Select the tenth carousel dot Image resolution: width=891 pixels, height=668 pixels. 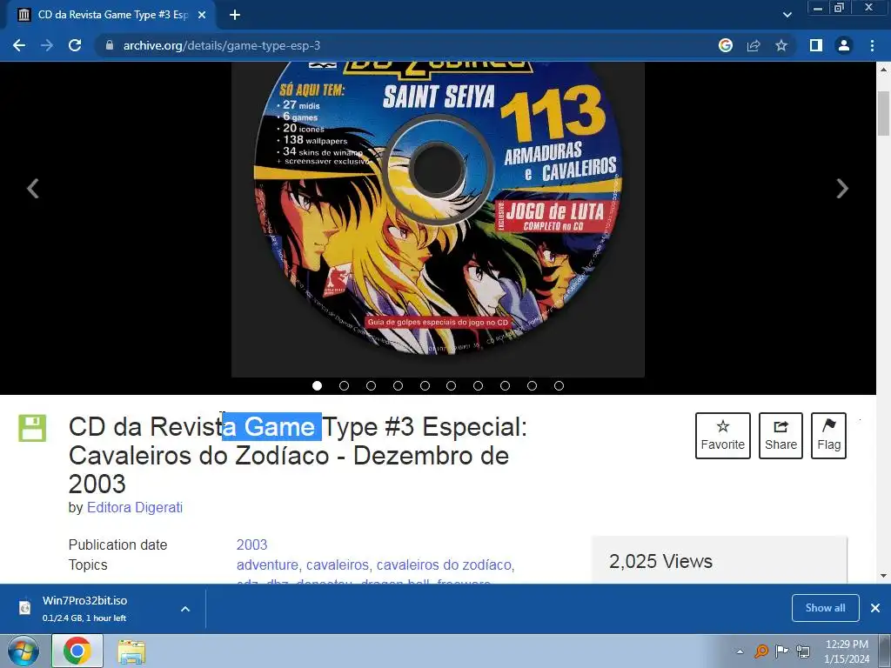click(559, 385)
